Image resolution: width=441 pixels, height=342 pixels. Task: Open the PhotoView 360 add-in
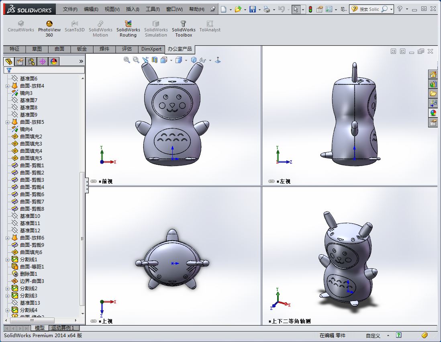(49, 29)
